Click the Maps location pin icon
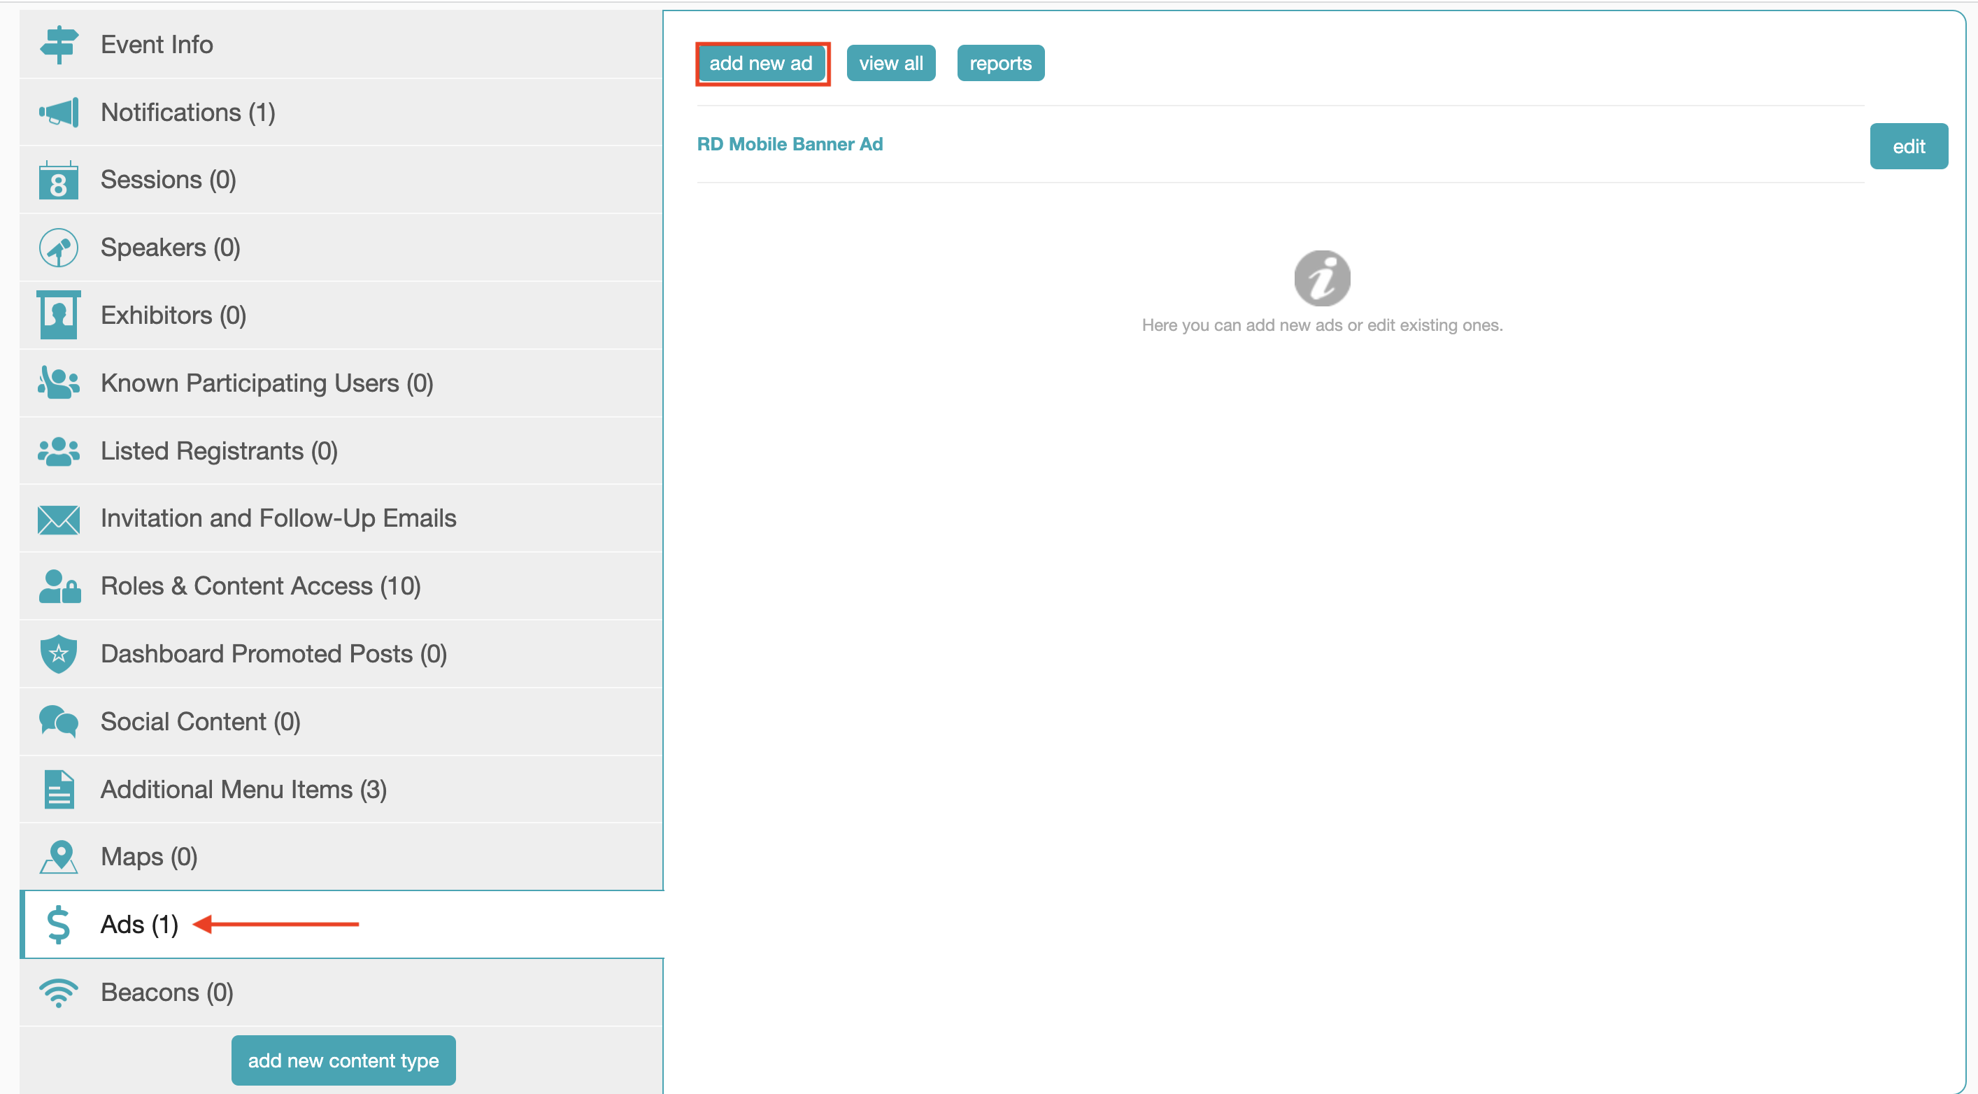 click(x=58, y=857)
